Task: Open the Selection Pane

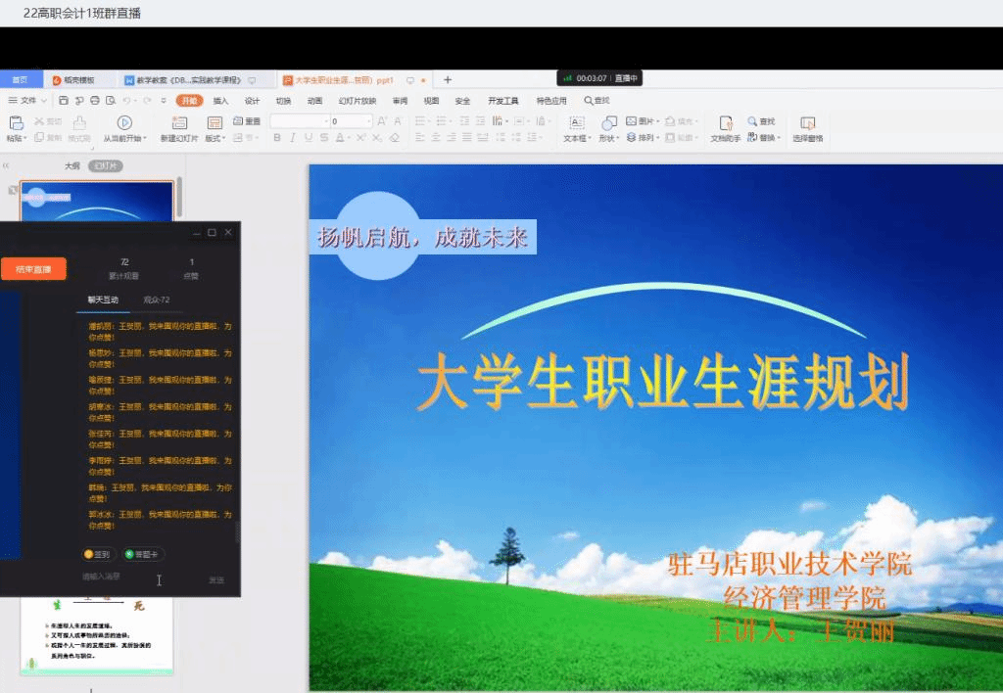Action: click(808, 128)
